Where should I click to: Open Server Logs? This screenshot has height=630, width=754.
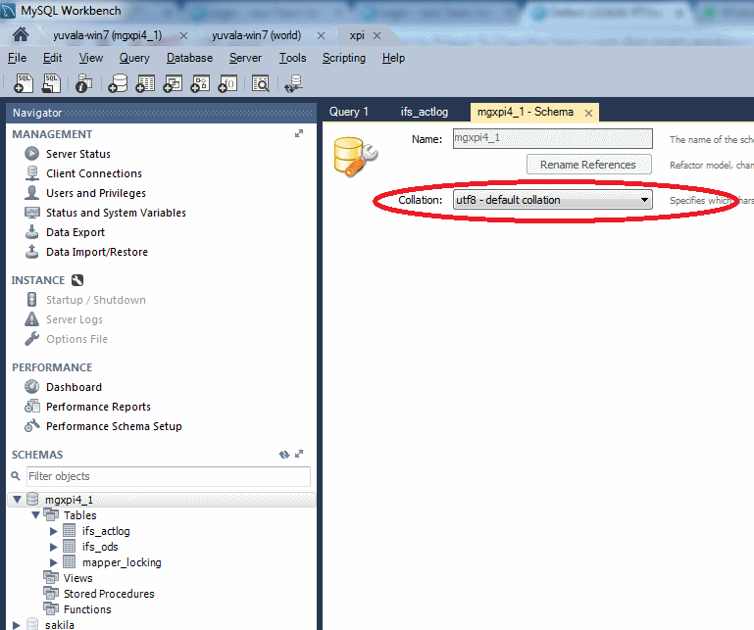tap(75, 319)
